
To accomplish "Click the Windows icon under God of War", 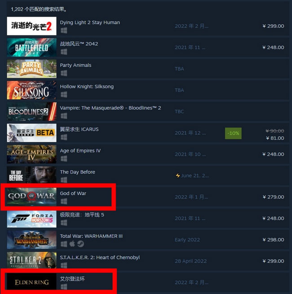I will point(64,202).
